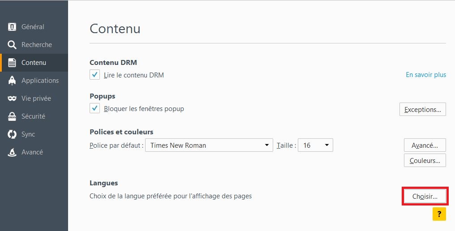455x231 pixels.
Task: Open the Vie privée settings section
Action: (36, 98)
